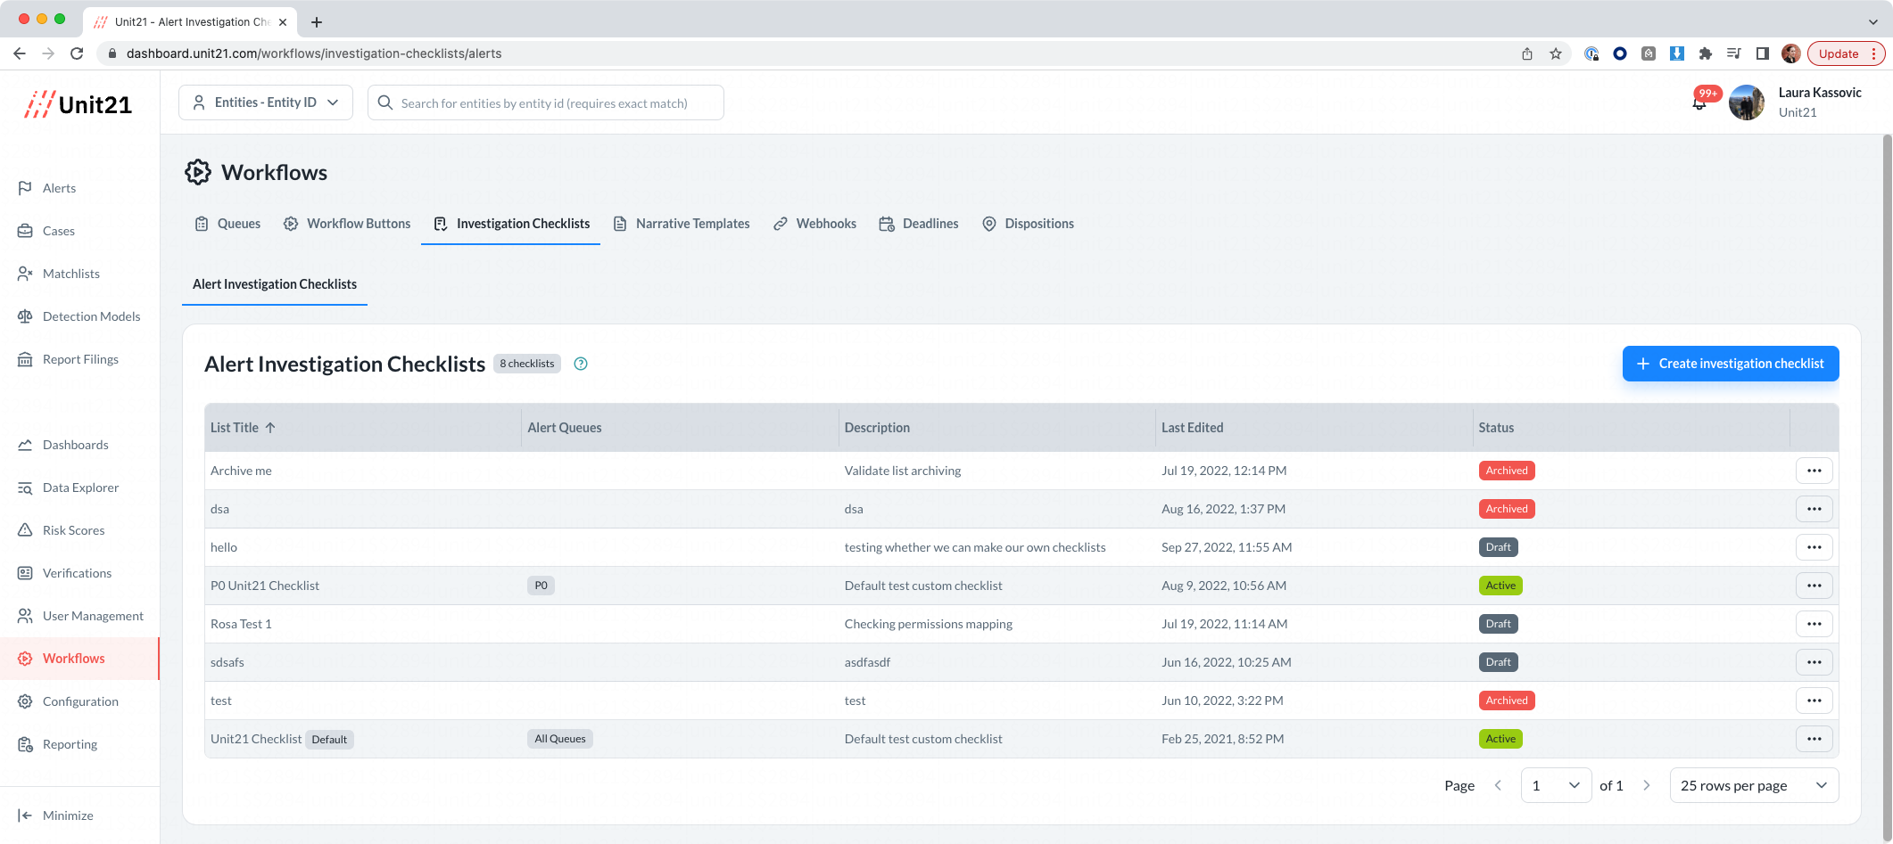
Task: Open actions menu for test row
Action: 1814,701
